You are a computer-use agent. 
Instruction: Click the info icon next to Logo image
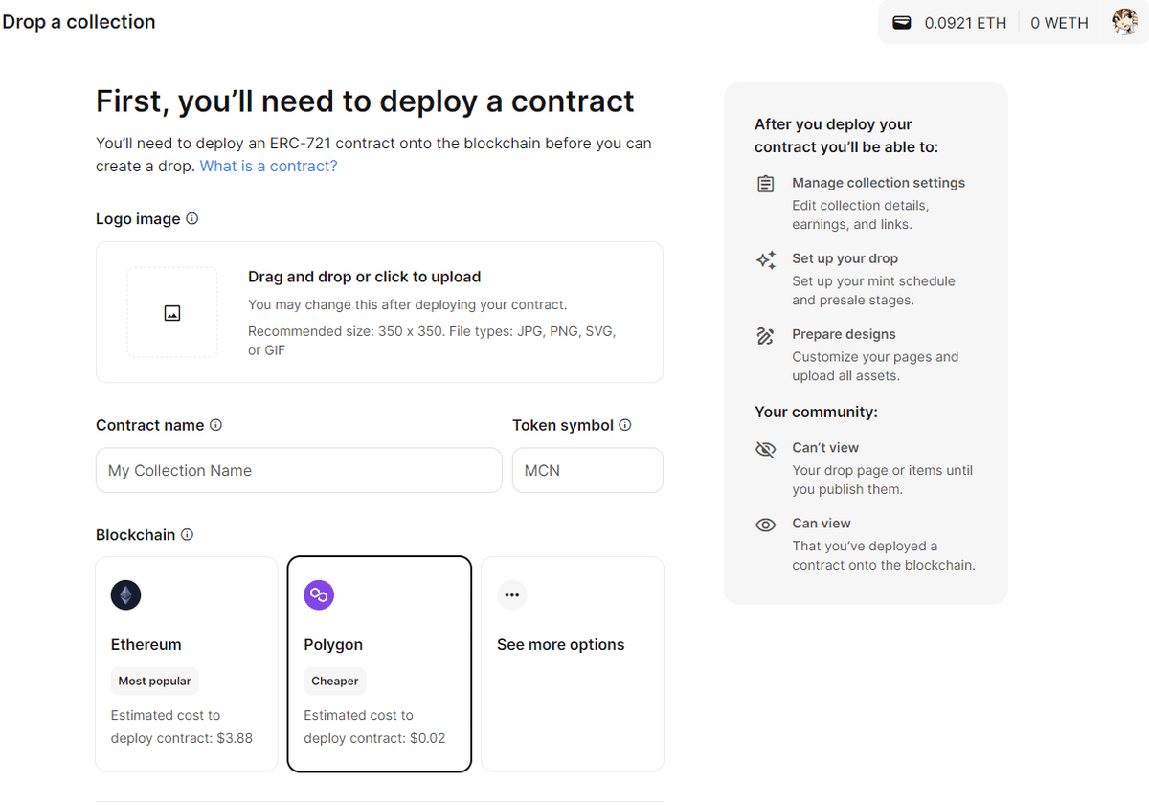192,218
